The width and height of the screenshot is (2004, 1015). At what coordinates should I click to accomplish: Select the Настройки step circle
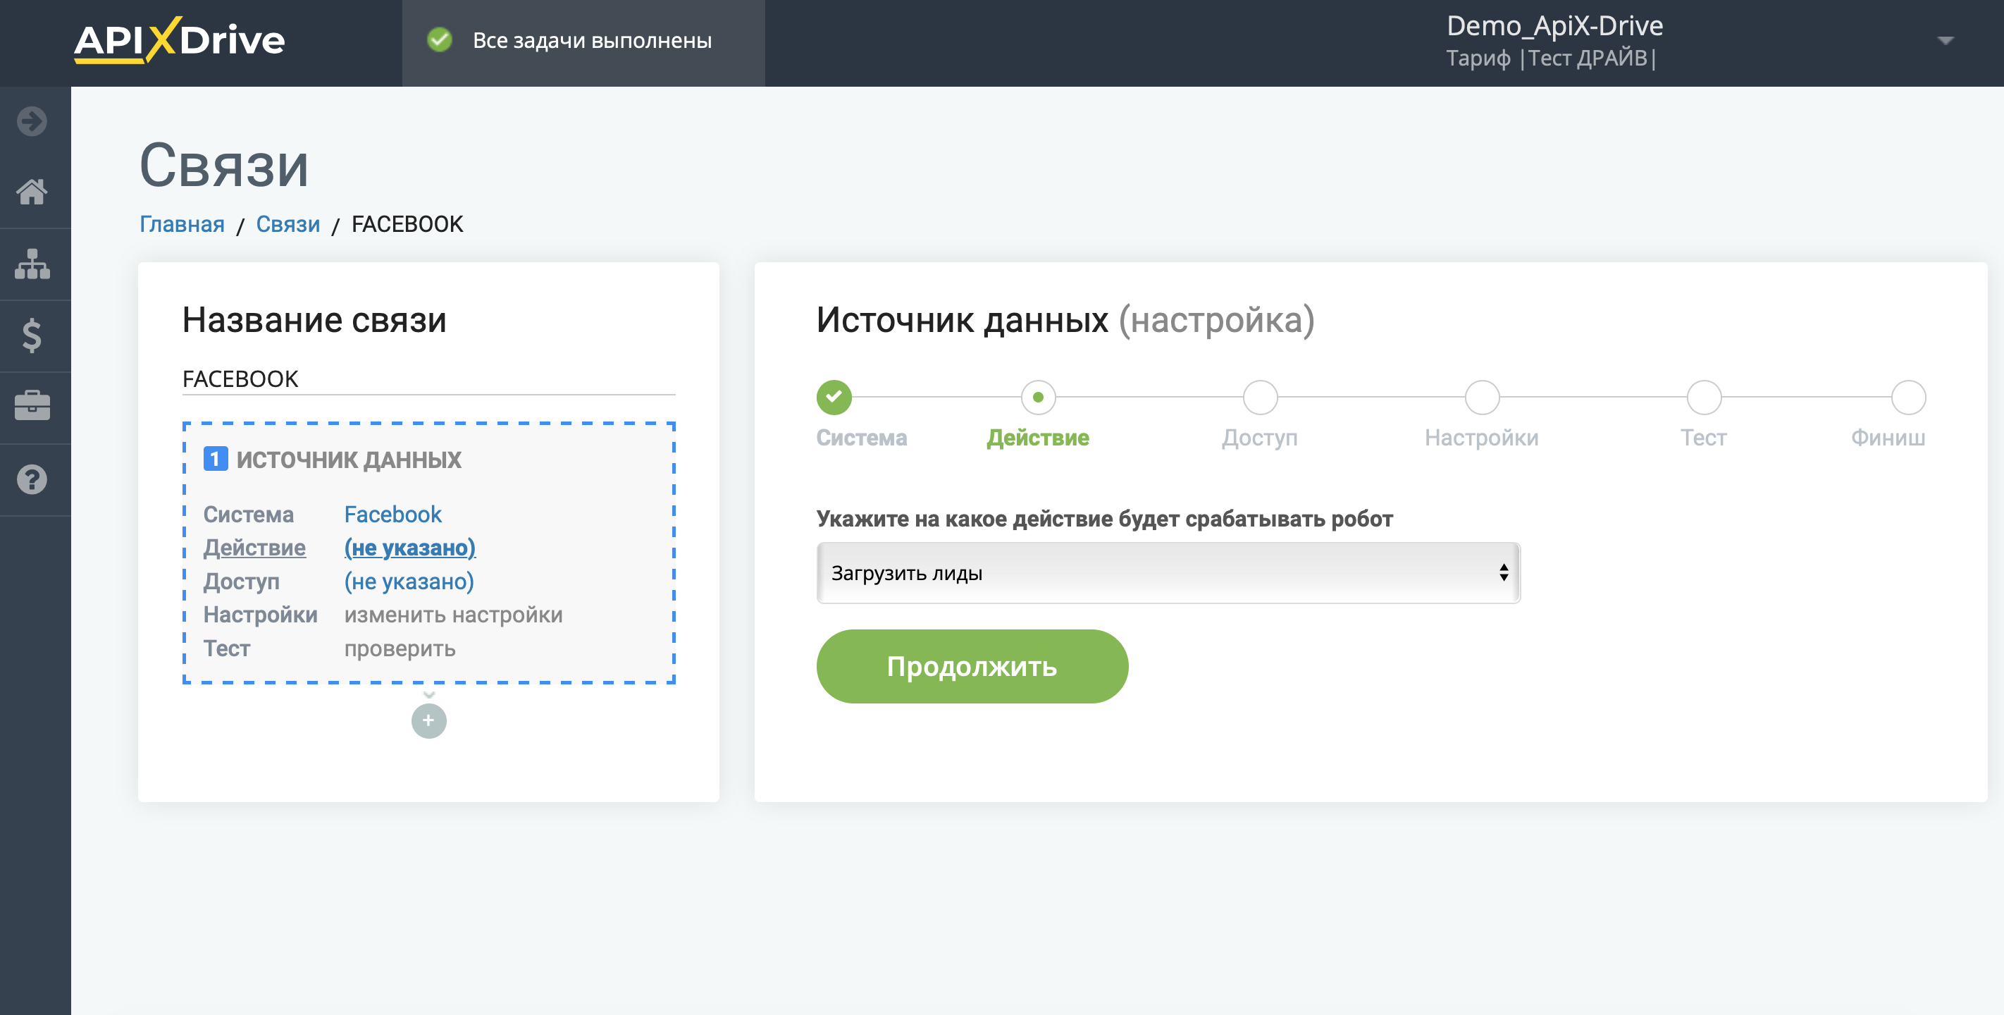click(1482, 398)
